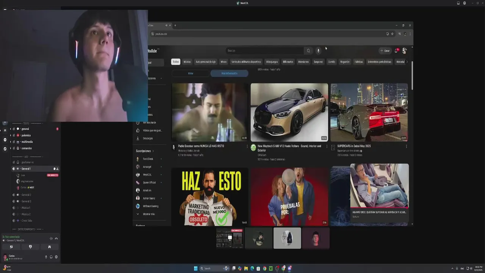Toggle Discord noise suppression icon
Screen dimensions: 485x273
pos(51,238)
